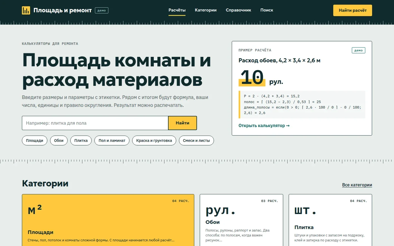Select the Площади filter chip

[35, 141]
